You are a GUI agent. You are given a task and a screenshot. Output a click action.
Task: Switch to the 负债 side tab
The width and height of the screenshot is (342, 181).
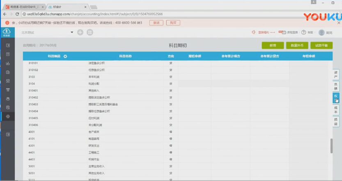[336, 86]
